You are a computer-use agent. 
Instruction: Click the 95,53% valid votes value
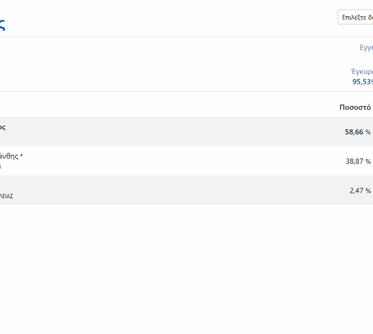point(363,82)
